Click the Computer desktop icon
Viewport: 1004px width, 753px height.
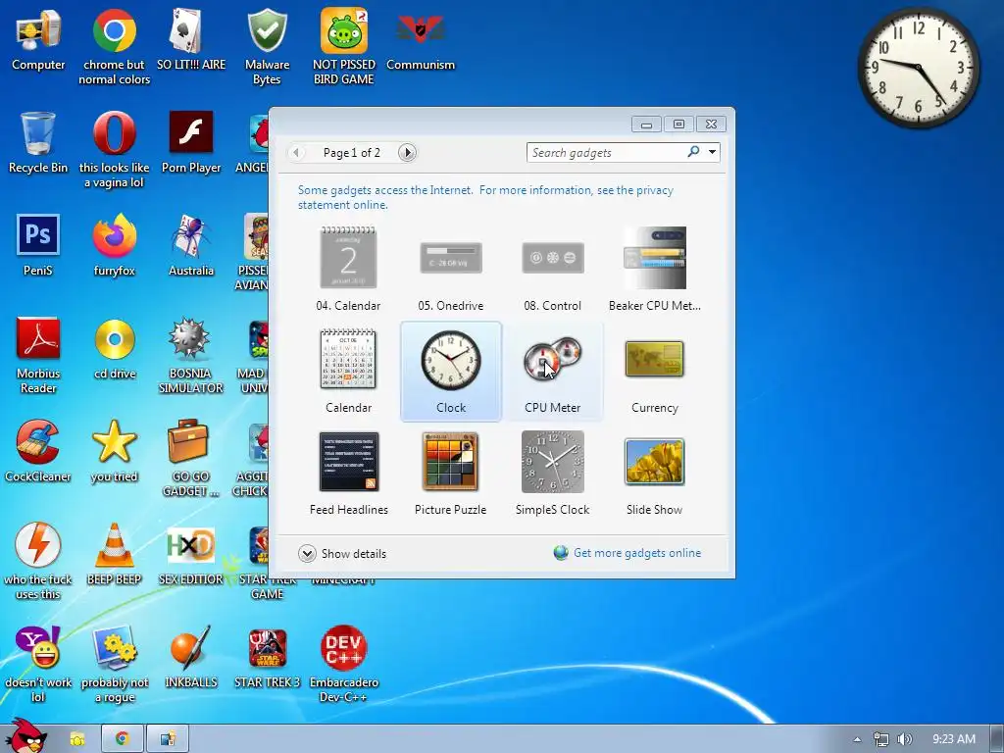pyautogui.click(x=38, y=39)
